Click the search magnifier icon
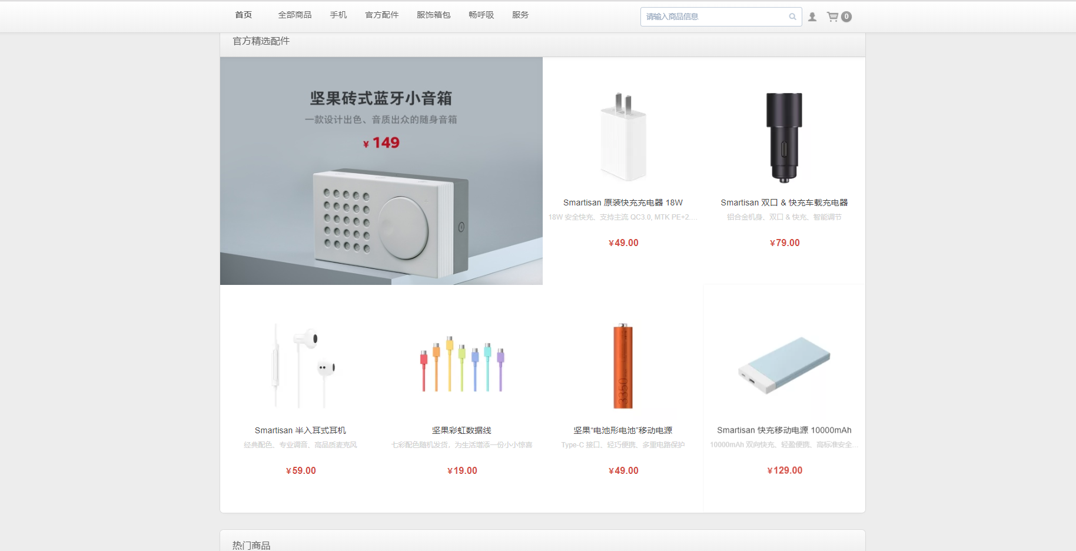Image resolution: width=1076 pixels, height=551 pixels. coord(792,16)
